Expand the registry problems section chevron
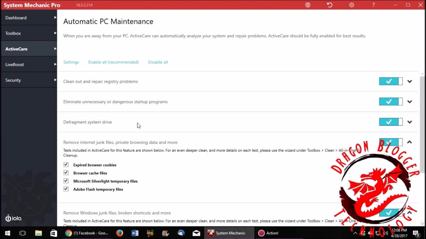Screen dimensions: 426x239 410,82
